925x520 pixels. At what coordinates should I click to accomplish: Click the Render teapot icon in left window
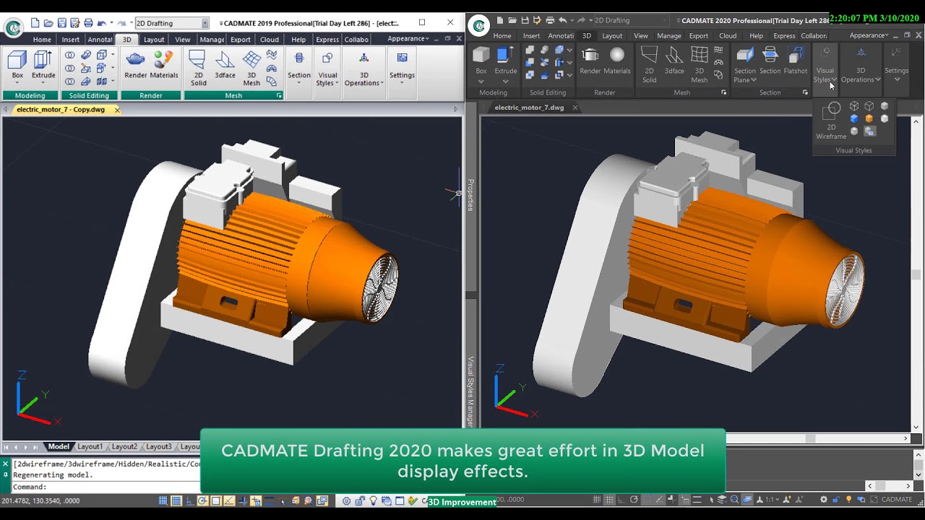point(135,61)
